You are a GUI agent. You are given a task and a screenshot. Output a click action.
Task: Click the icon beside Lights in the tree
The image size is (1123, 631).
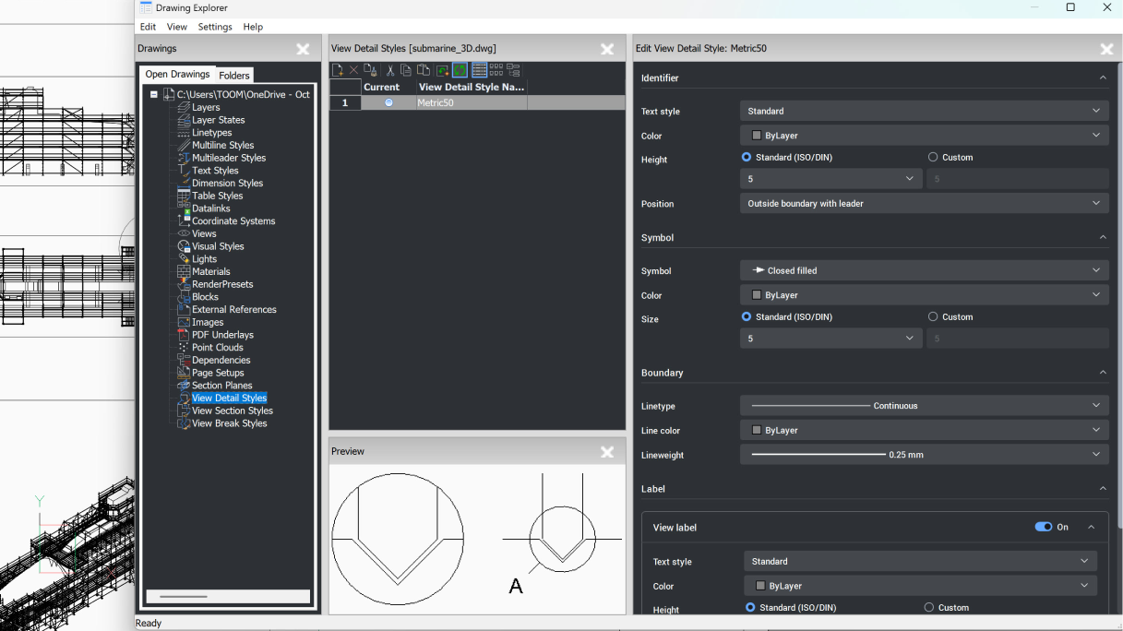(x=184, y=259)
